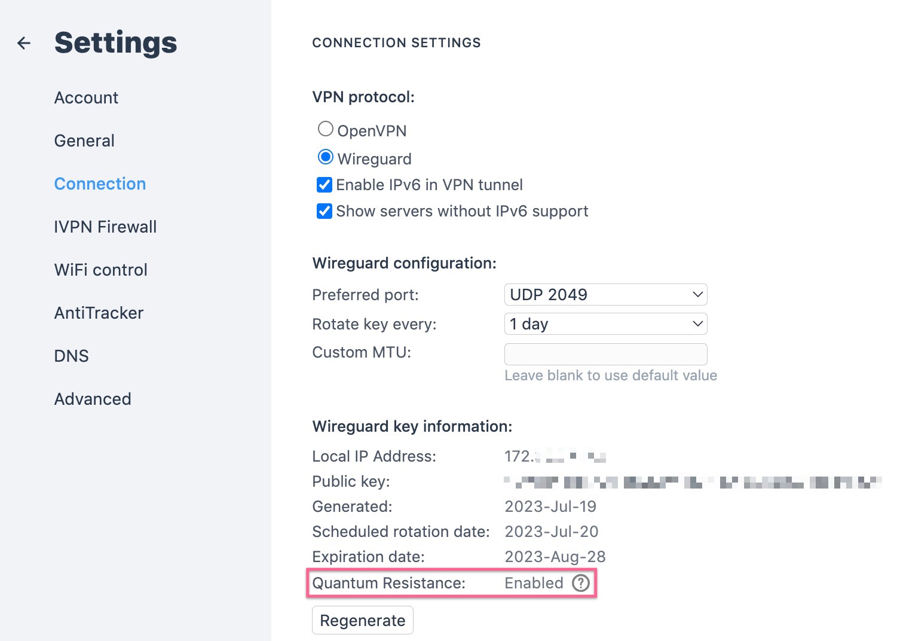Click the blurred public key value
This screenshot has height=641, width=900.
click(x=693, y=482)
